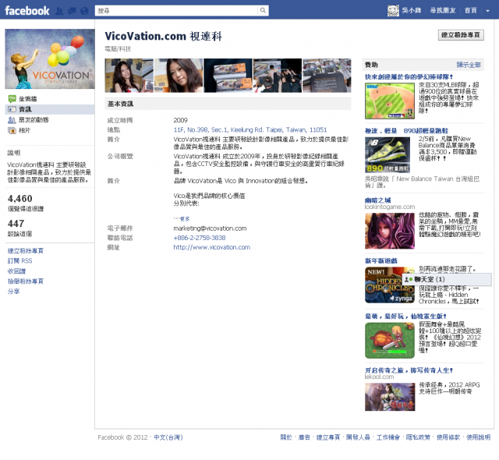
Task: Click 建立專頁 footer link
Action: tap(328, 437)
